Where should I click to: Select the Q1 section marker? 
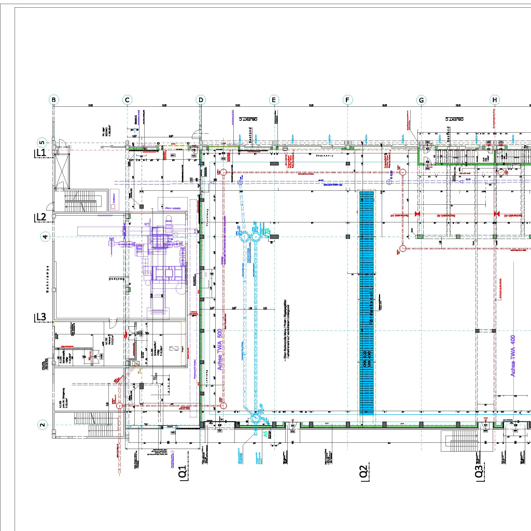183,473
